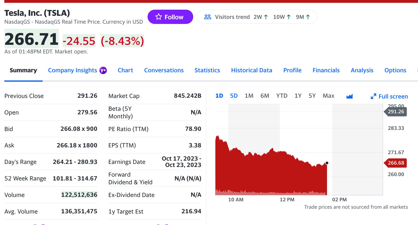The width and height of the screenshot is (418, 225).
Task: Click the 283.33 chart axis label
Action: pos(396,128)
